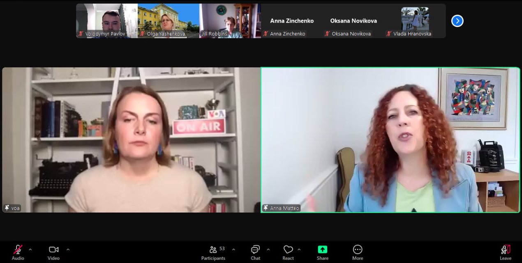
Task: Open the Chat panel
Action: point(255,249)
